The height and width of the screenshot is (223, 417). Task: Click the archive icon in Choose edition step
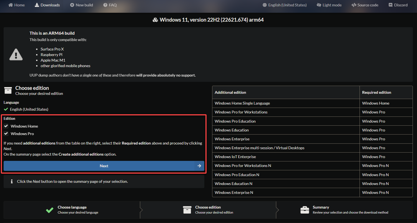tap(187, 210)
